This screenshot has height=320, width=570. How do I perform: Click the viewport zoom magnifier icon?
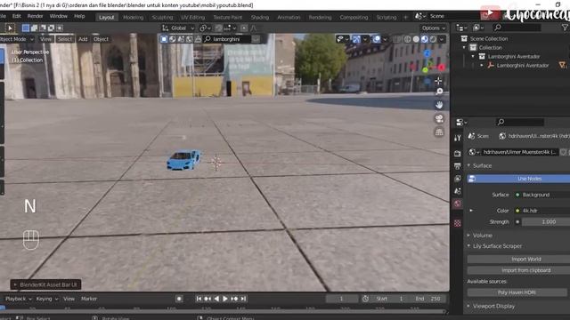[439, 92]
